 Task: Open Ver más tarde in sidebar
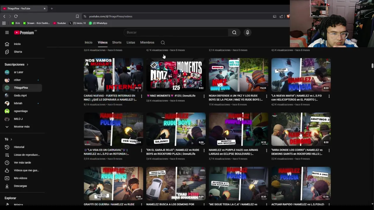tap(22, 162)
